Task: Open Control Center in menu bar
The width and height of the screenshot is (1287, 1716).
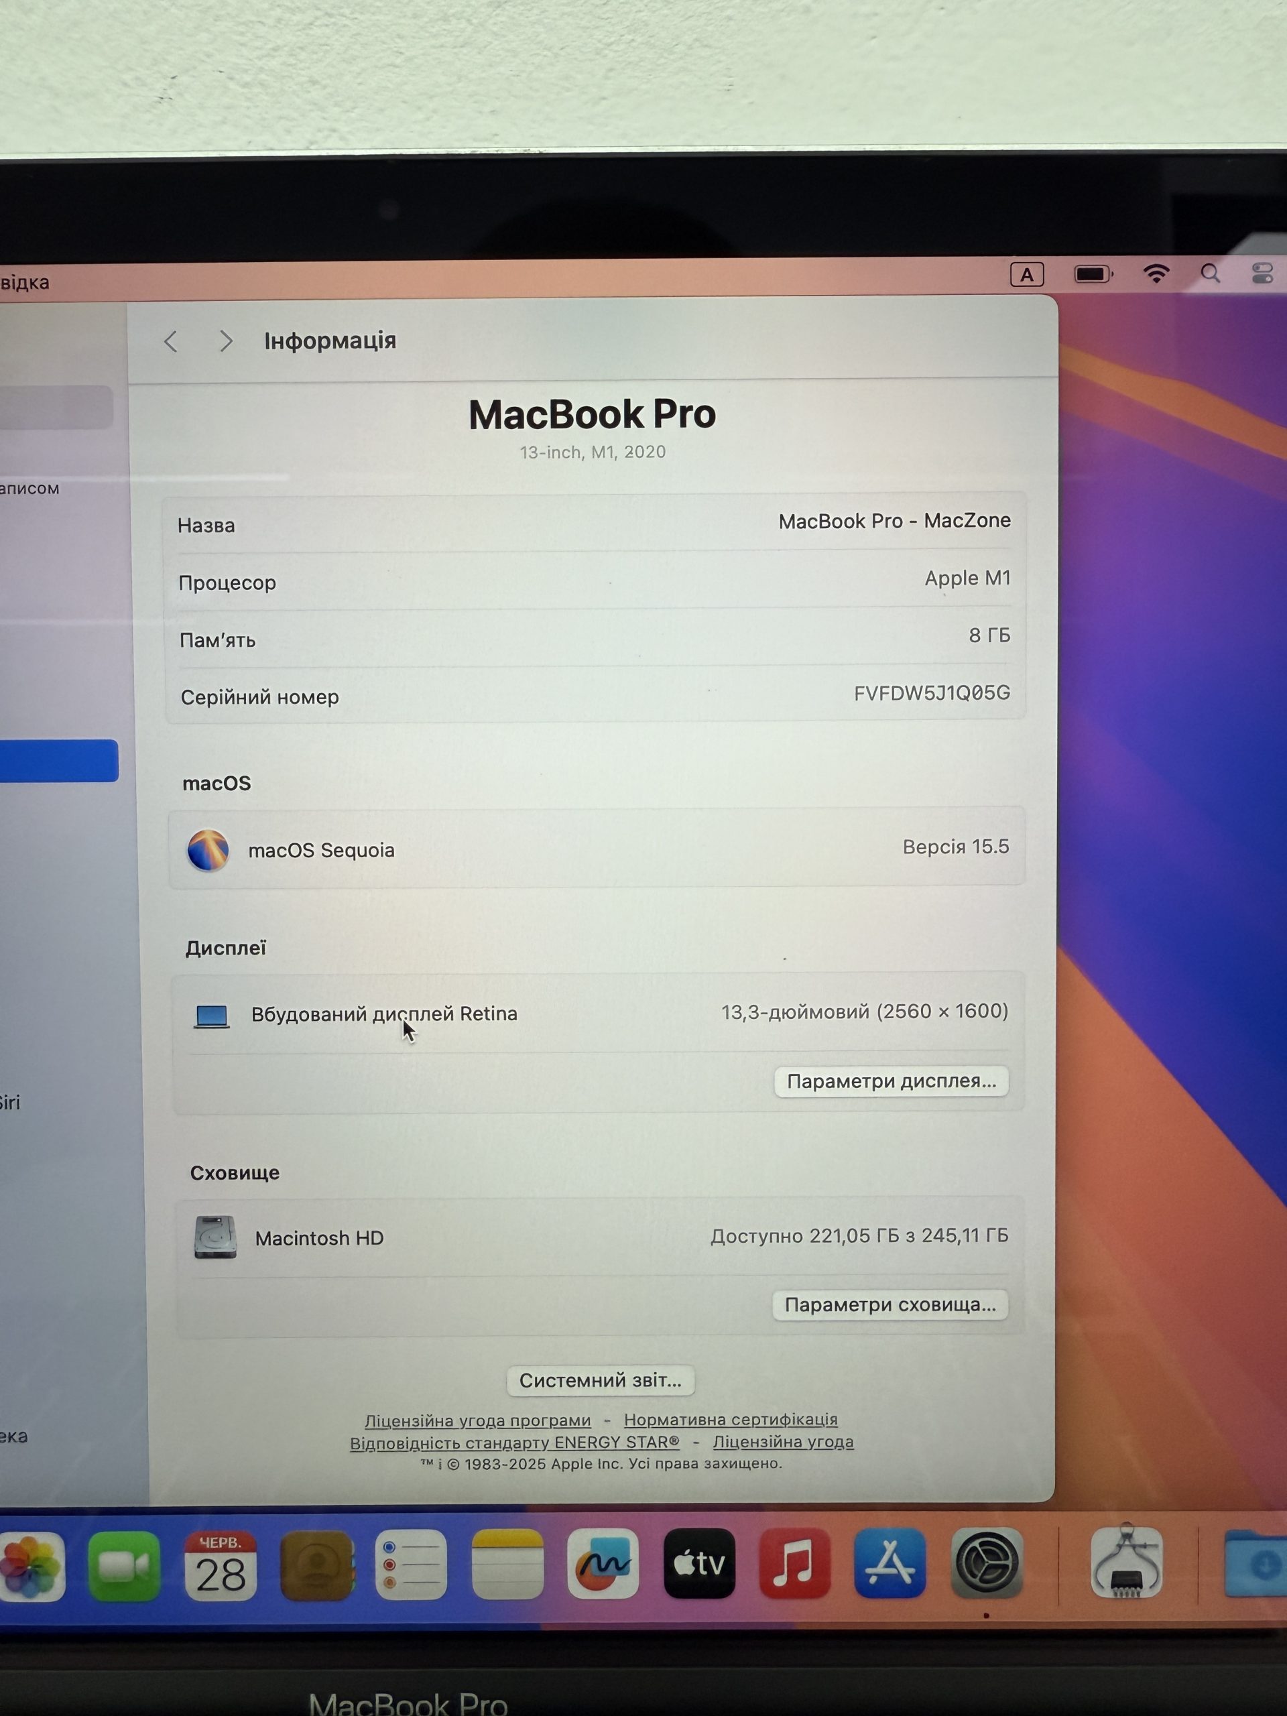Action: [1262, 273]
